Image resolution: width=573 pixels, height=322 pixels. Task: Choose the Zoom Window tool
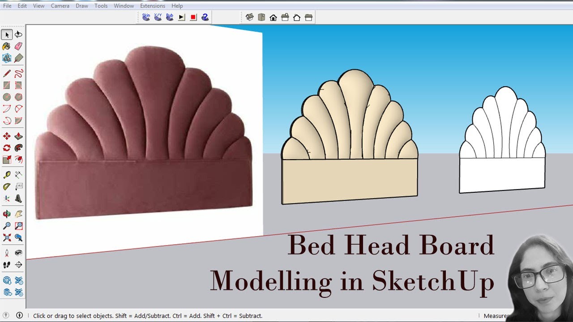pyautogui.click(x=18, y=226)
